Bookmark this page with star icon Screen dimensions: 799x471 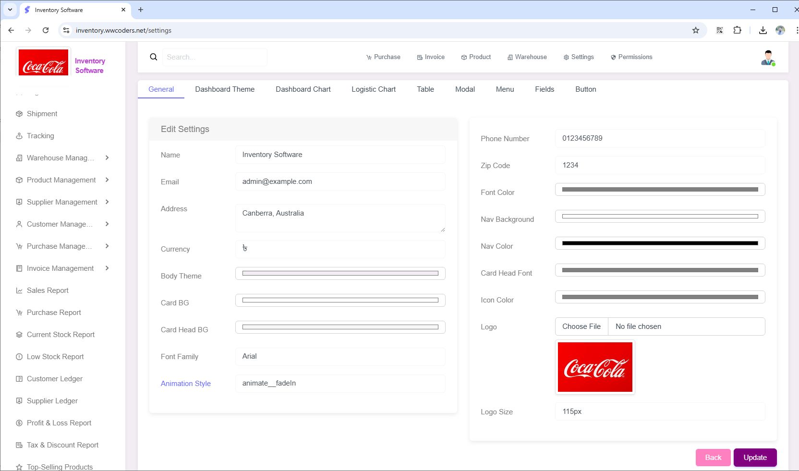pos(695,30)
